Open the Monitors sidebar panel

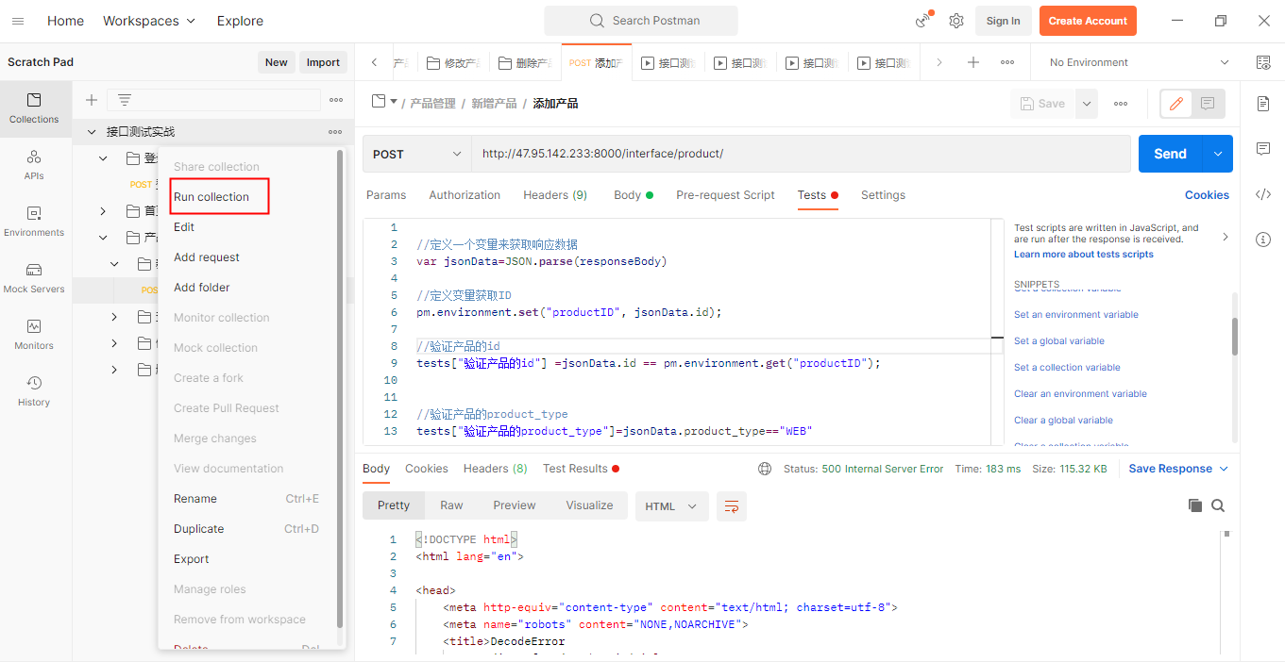[34, 335]
